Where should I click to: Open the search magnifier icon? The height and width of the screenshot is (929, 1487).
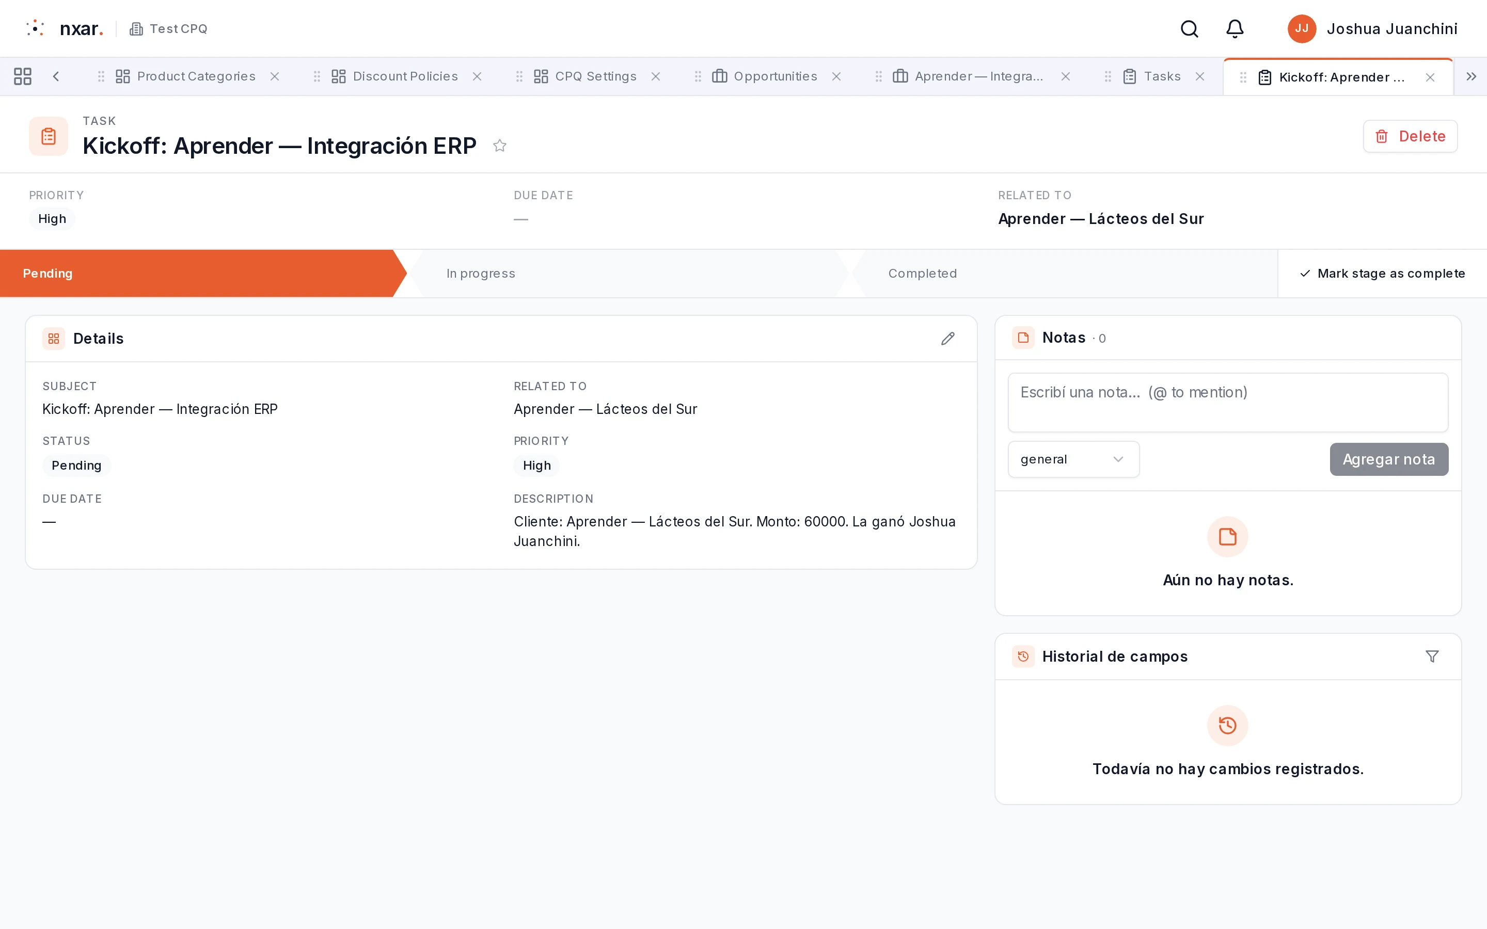[x=1189, y=29]
